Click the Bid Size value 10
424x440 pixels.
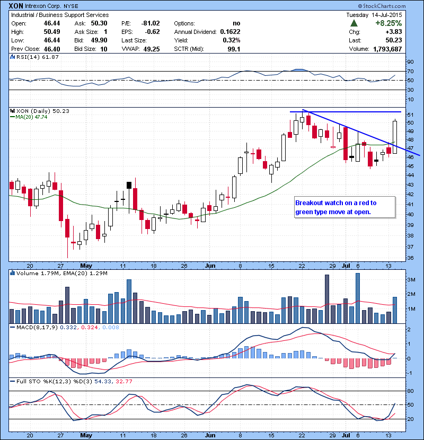coord(104,49)
